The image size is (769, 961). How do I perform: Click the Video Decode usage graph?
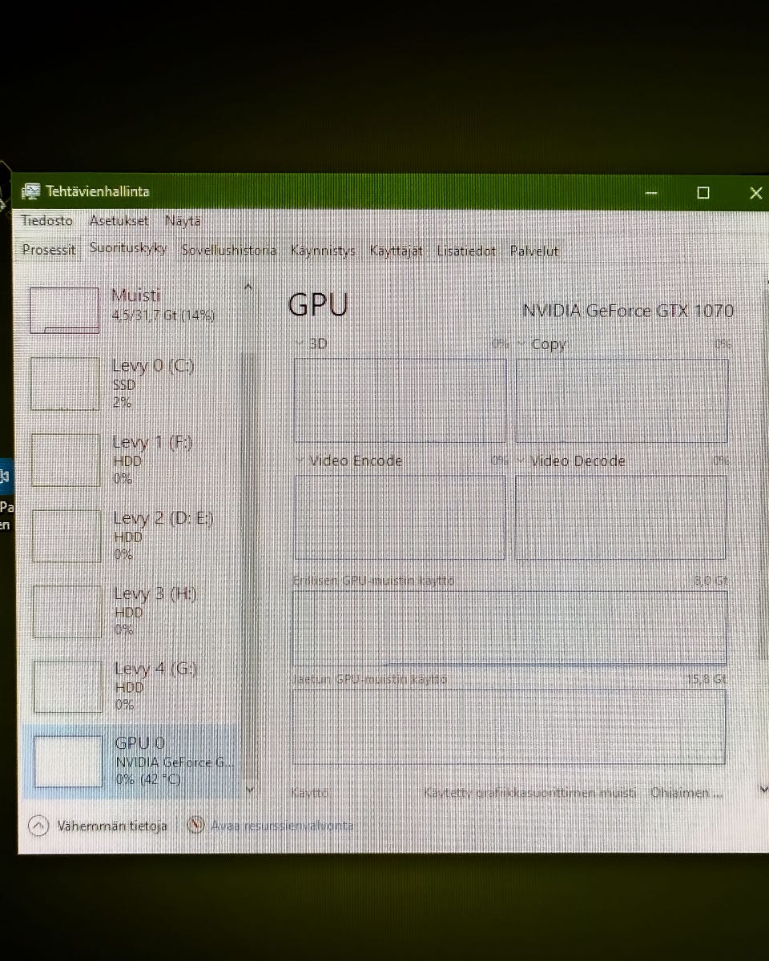(621, 517)
